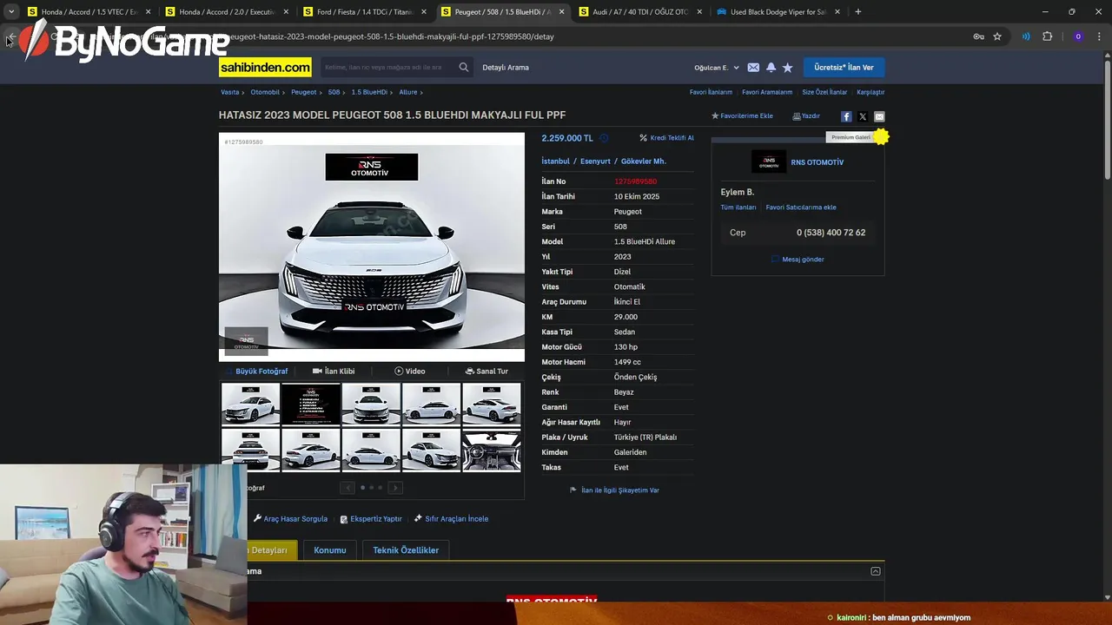The height and width of the screenshot is (625, 1112).
Task: Click listing number 1275989580
Action: [635, 181]
